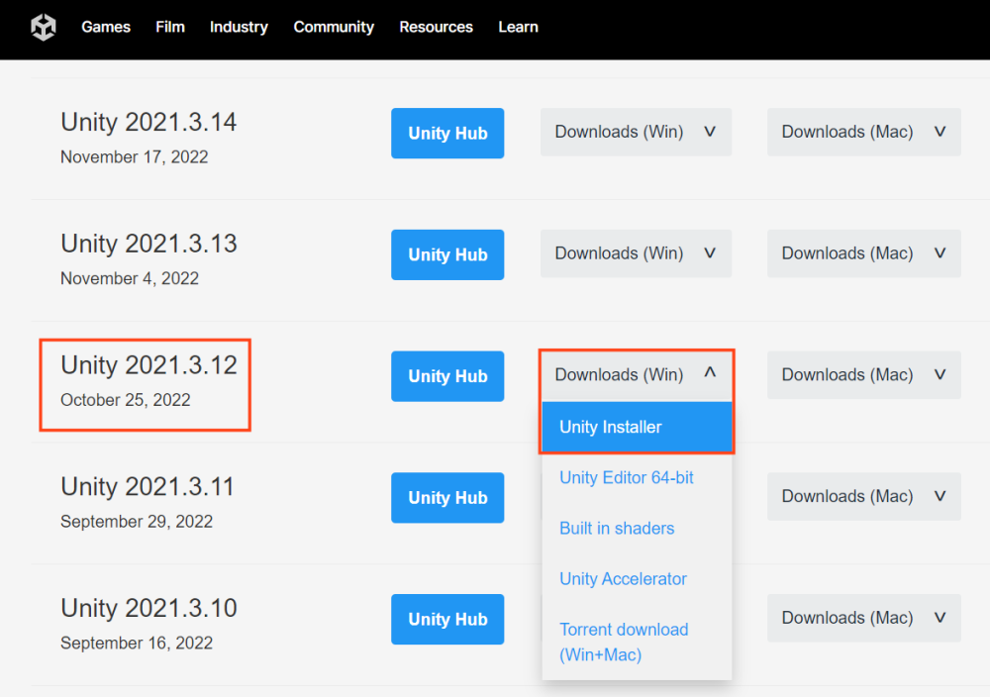Expand Downloads (Mac) for Unity 2021.3.14

(863, 132)
